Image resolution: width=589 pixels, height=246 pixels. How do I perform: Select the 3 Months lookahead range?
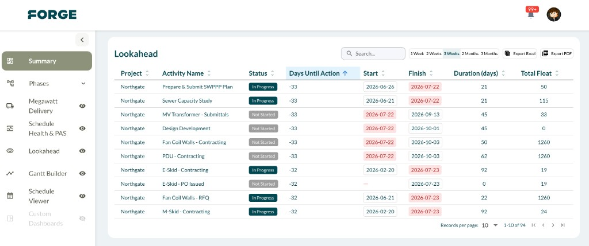coord(489,53)
